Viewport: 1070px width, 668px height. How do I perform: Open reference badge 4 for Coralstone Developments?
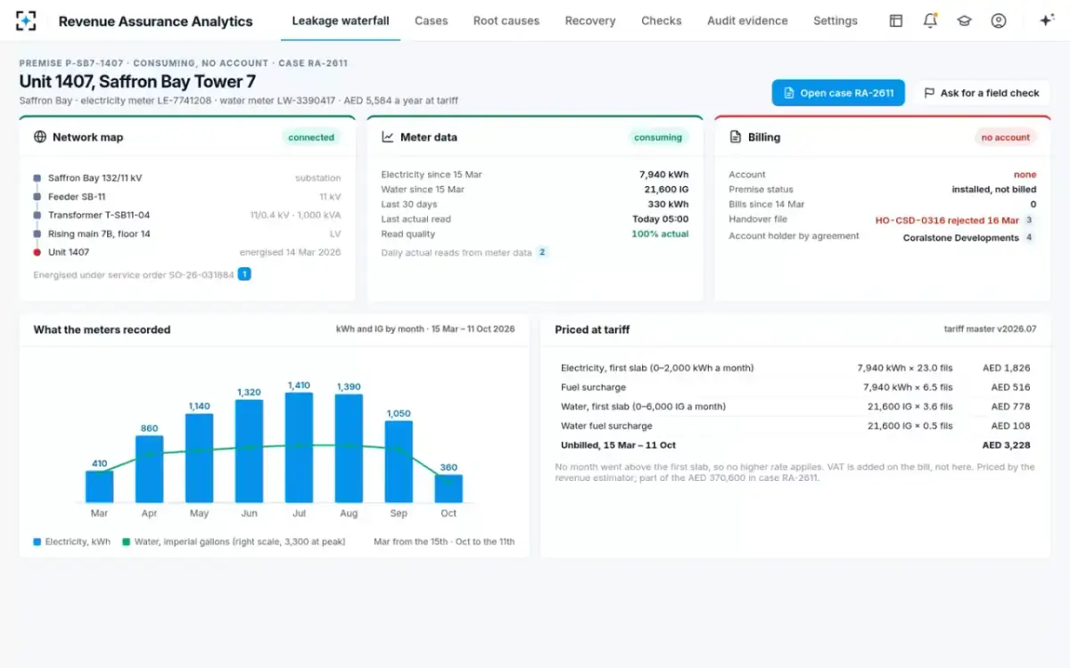pyautogui.click(x=1029, y=238)
